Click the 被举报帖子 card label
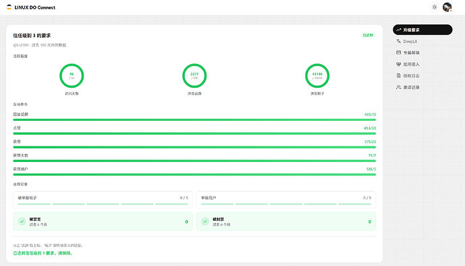Screen dimensions: 465x266 27,198
